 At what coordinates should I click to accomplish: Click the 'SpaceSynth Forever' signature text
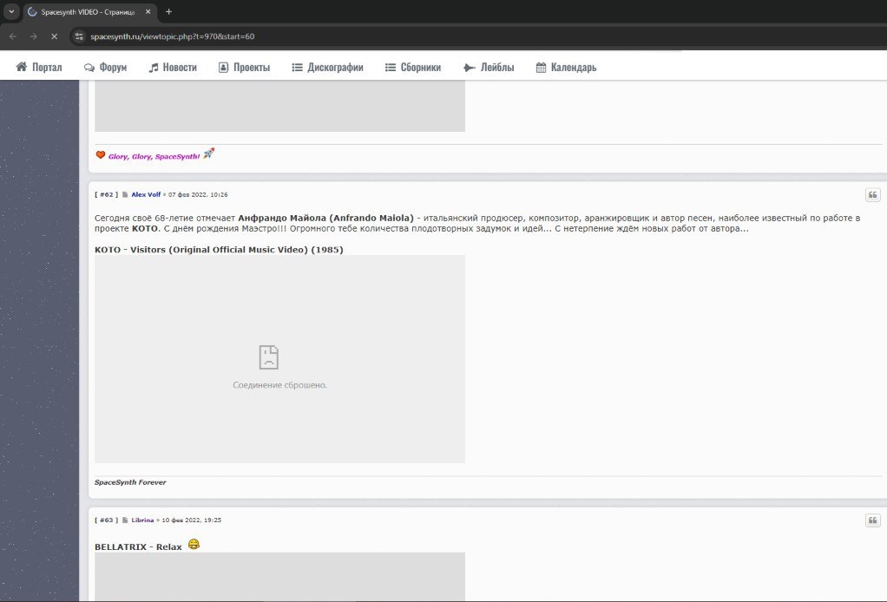[130, 482]
